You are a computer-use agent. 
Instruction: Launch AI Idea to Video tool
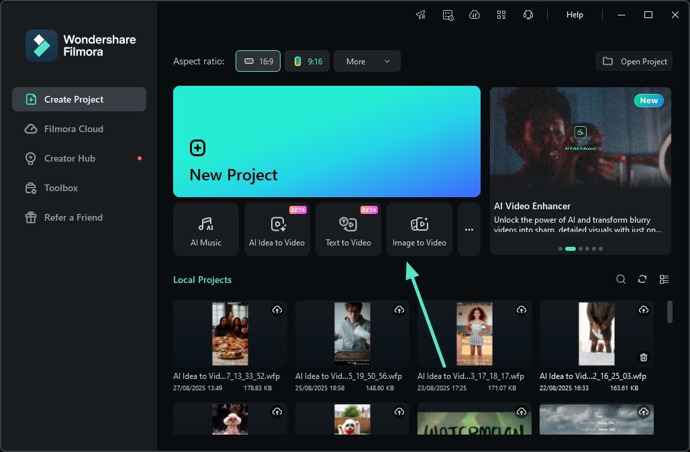(277, 229)
